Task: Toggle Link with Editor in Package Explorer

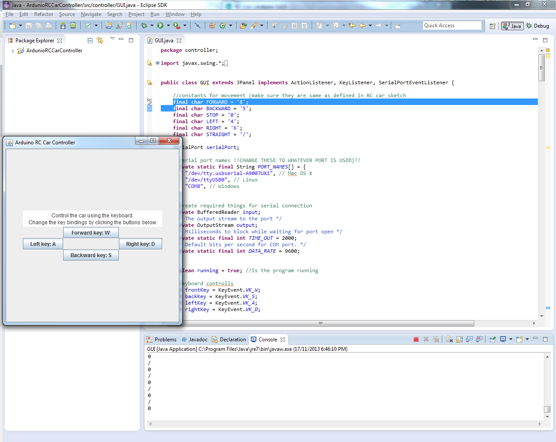Action: coord(100,40)
